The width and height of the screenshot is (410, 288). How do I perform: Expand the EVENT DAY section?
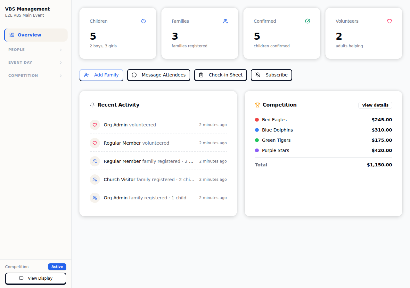[35, 62]
